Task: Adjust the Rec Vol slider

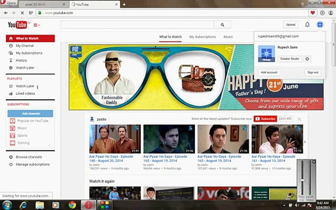Action: [x=302, y=180]
